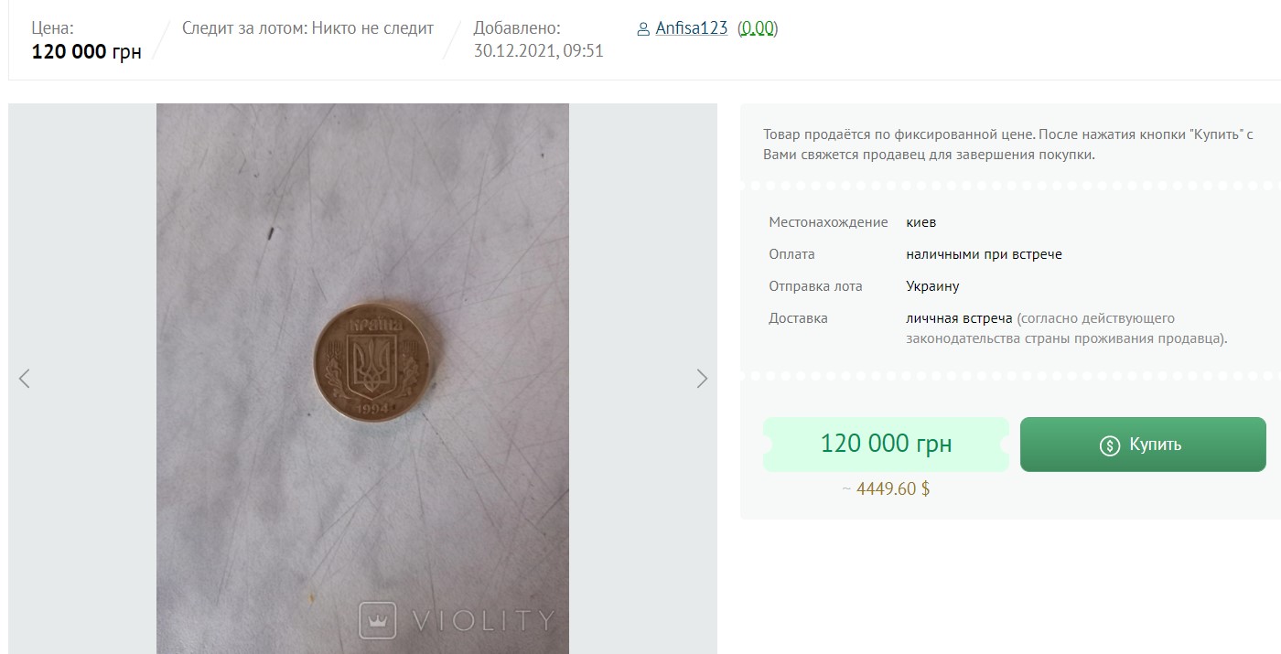
Task: Click the added date 30.12.2021, 09:51
Action: [x=538, y=51]
